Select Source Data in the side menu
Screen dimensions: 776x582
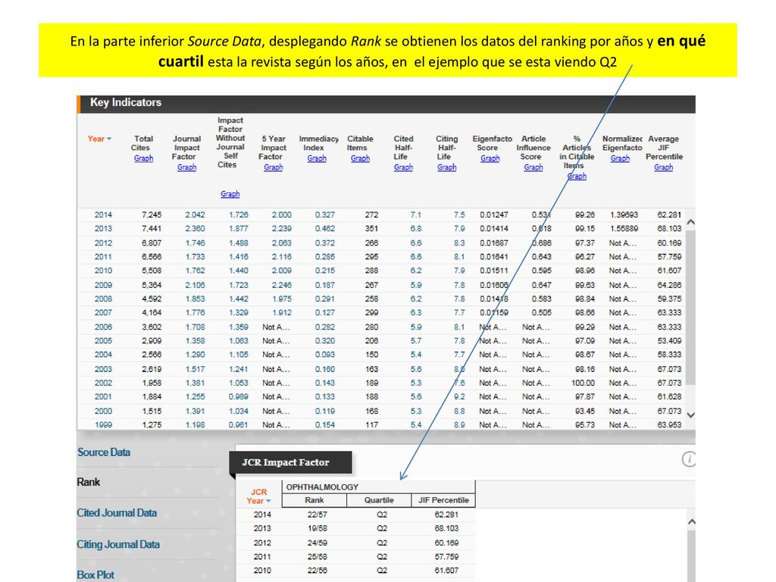click(103, 452)
